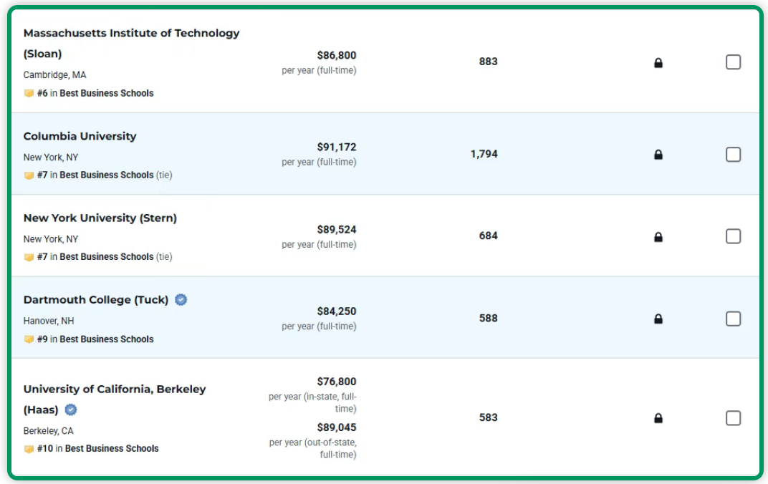Go to New York University (Stern) profile
This screenshot has height=484, width=768.
[100, 218]
